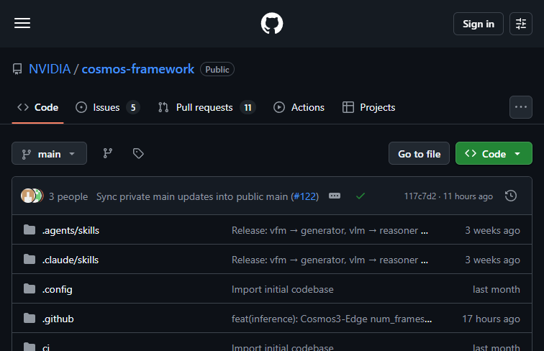Open commit hash 117c7d2
Screen dimensions: 544x351
[x=420, y=196]
